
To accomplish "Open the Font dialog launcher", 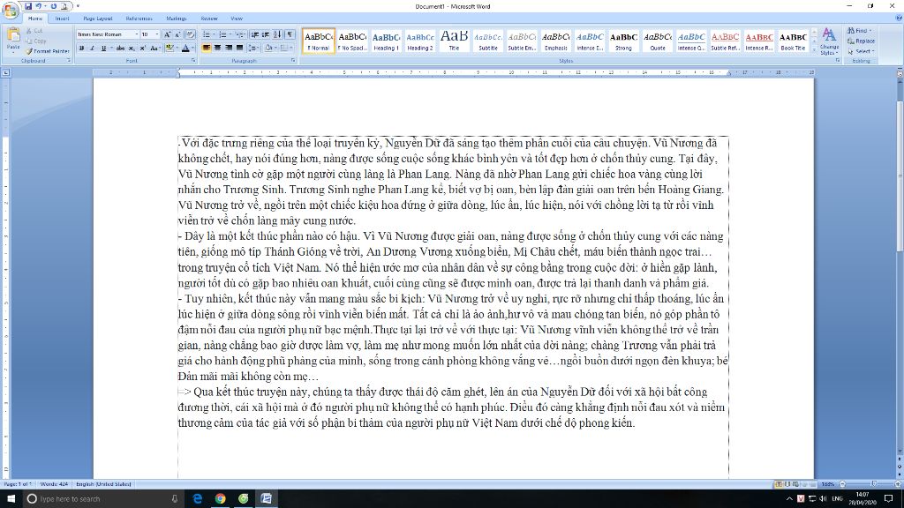I will (x=193, y=61).
